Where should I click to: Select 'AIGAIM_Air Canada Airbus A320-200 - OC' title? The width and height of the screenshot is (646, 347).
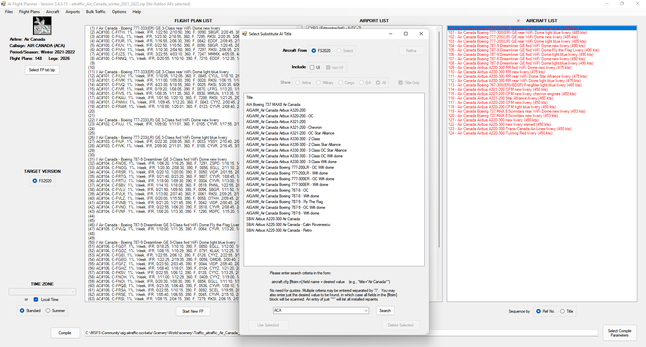coord(280,116)
